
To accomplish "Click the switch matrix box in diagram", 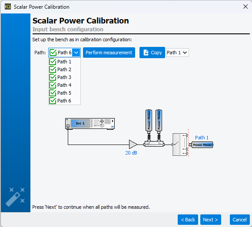I will pos(180,145).
